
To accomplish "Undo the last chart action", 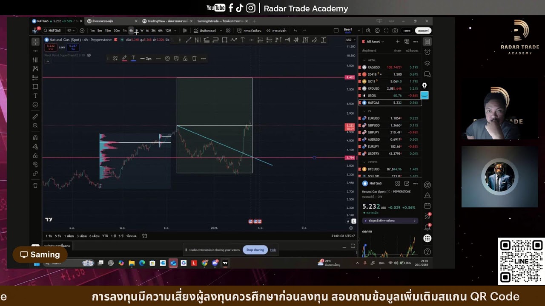I will (295, 31).
